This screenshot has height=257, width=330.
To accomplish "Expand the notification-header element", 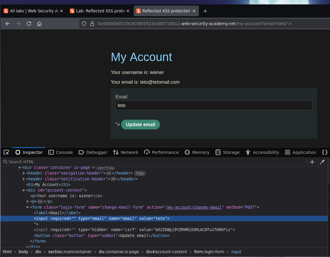I will point(24,179).
